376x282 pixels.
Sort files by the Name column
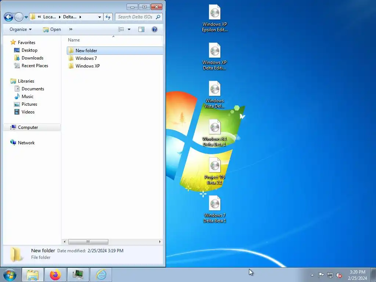click(74, 40)
